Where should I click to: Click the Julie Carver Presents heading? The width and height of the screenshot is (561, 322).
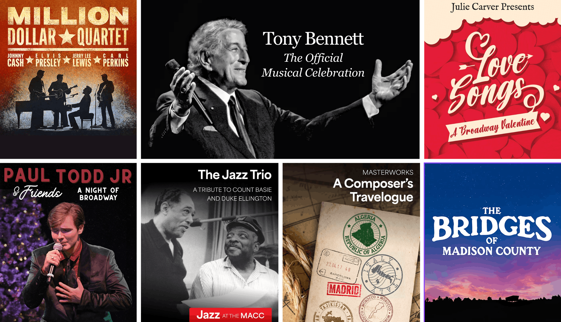[492, 7]
